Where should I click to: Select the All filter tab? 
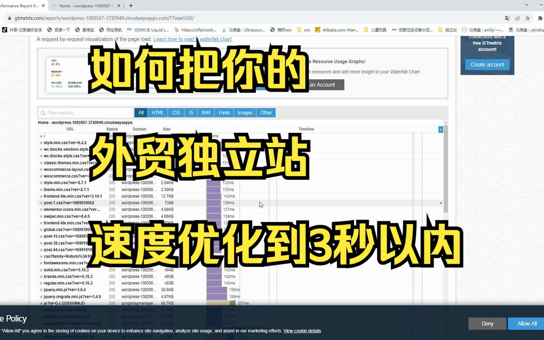(x=141, y=113)
